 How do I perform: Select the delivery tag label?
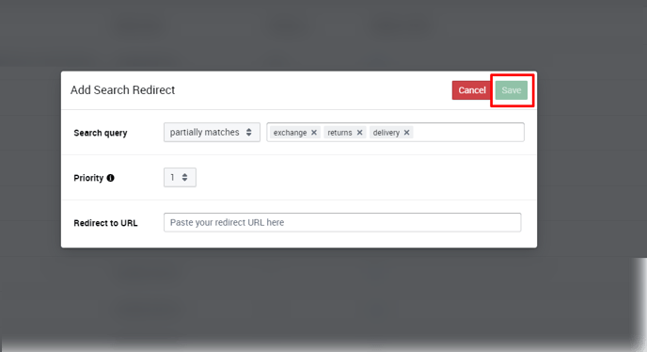(387, 133)
